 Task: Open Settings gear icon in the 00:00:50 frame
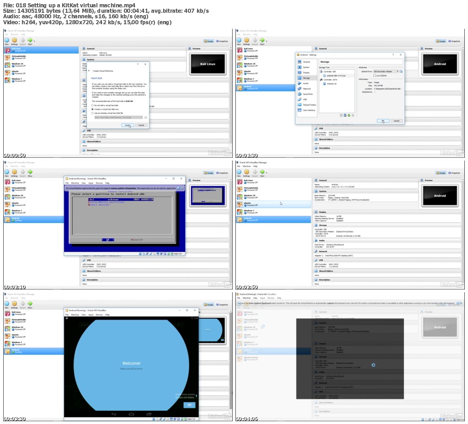coord(14,40)
